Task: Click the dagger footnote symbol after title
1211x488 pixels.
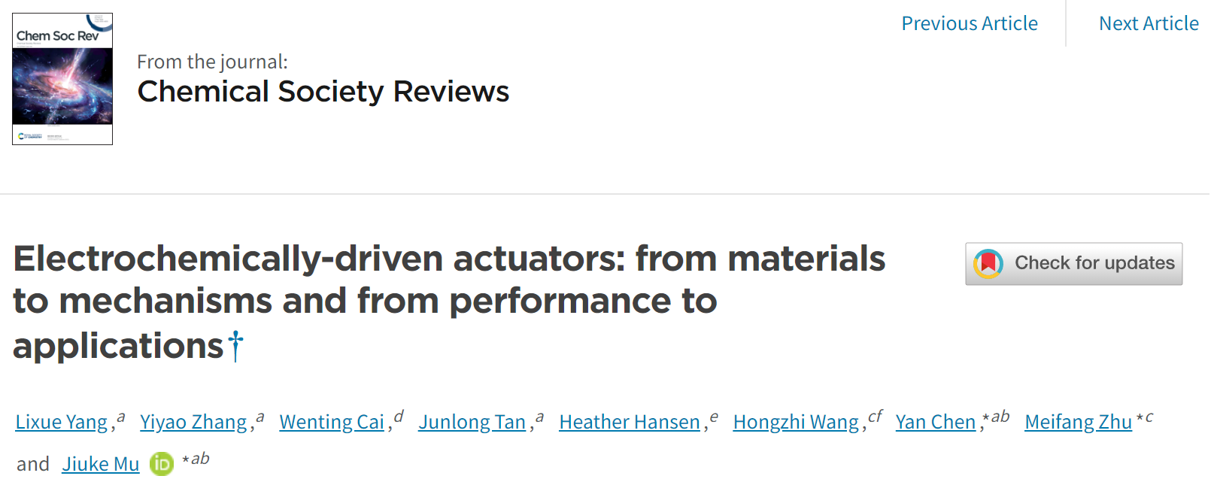Action: tap(236, 347)
